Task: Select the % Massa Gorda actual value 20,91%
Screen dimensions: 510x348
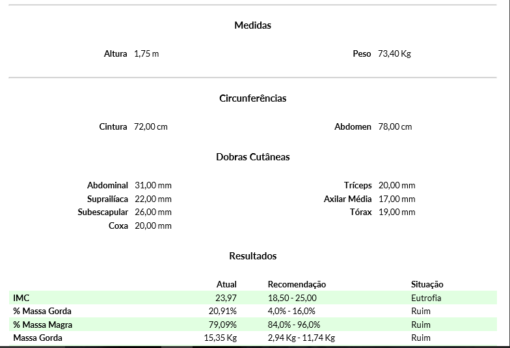Action: click(x=222, y=311)
